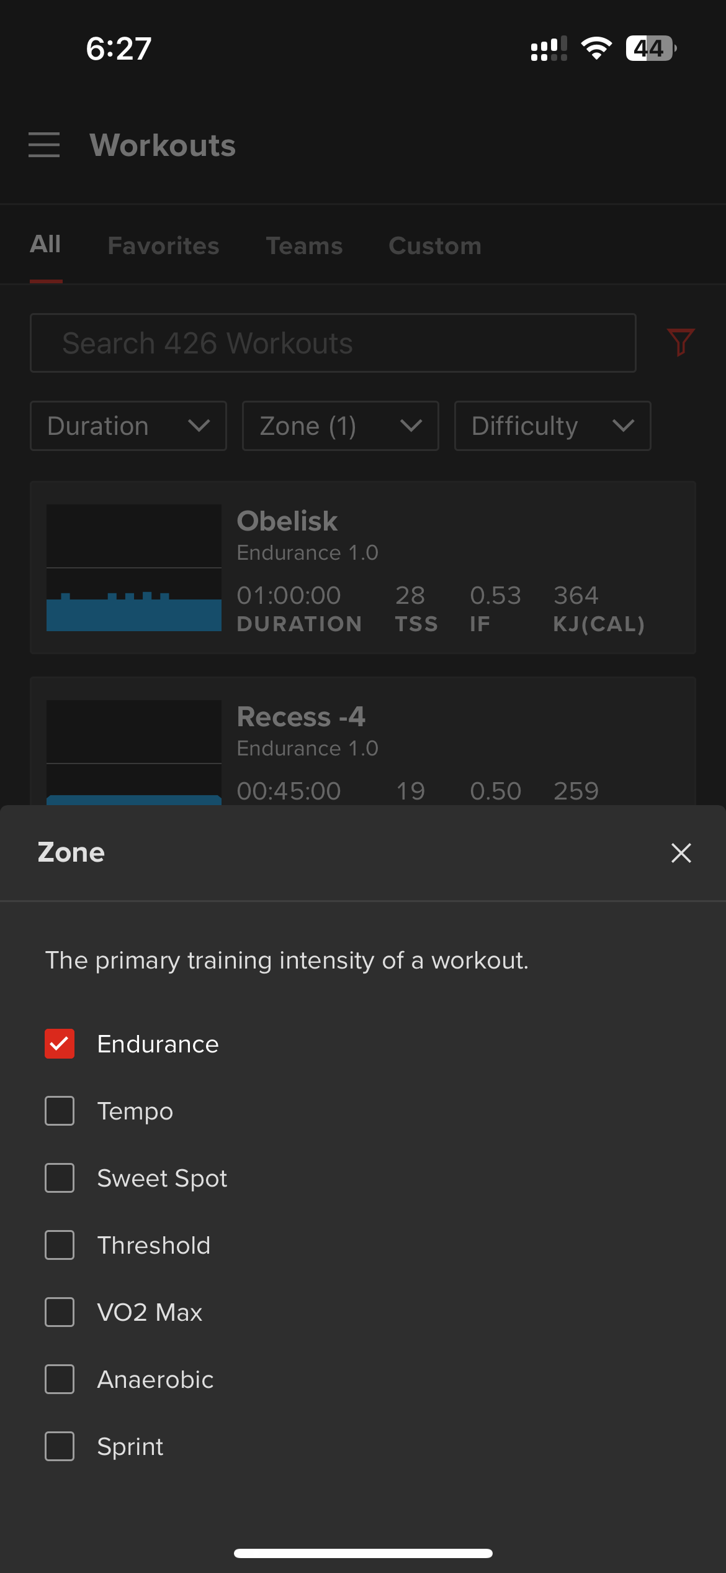
Task: Open the hamburger navigation menu
Action: click(44, 145)
